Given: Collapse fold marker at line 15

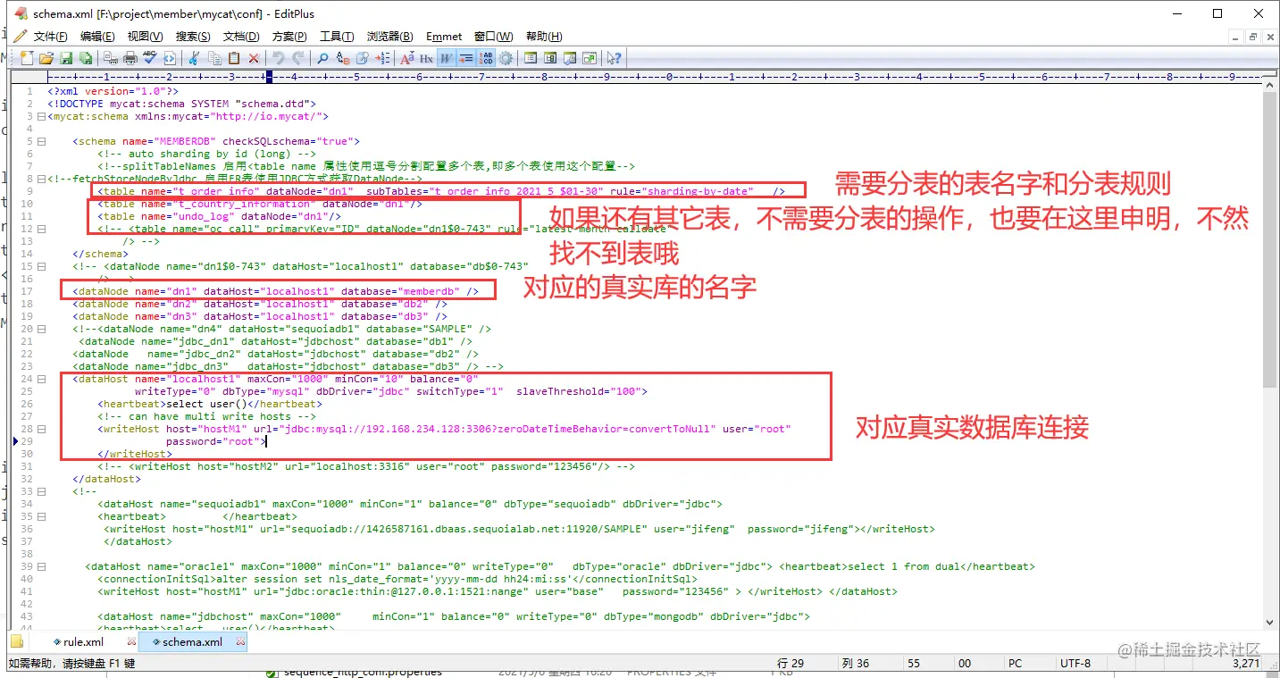Looking at the screenshot, I should (x=42, y=266).
